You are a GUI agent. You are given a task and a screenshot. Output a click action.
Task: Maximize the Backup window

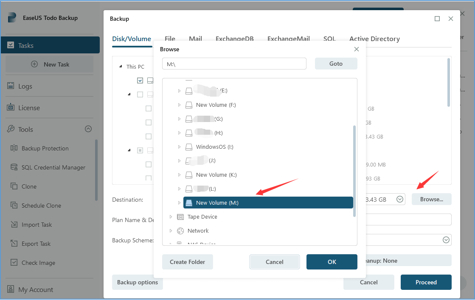(437, 19)
